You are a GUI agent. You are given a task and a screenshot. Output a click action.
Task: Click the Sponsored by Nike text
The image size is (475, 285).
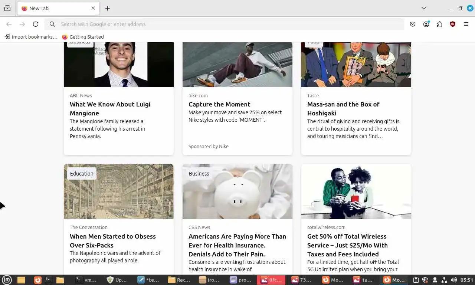click(x=209, y=146)
